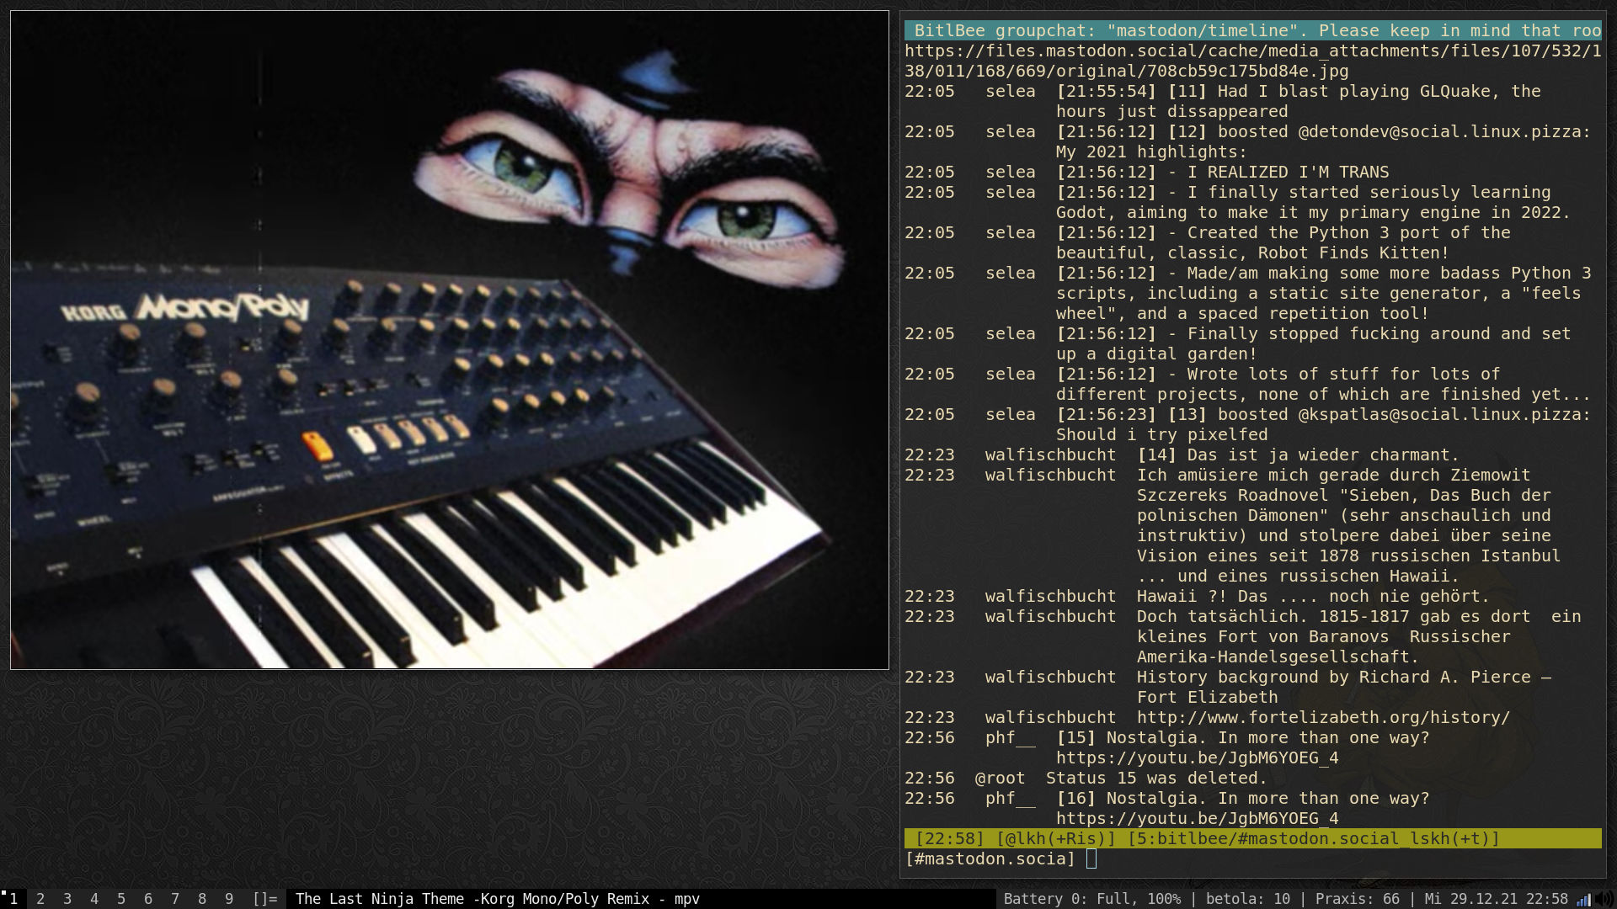Screen dimensions: 1617x909
Task: Click the [22:58] clock in irssi status bar
Action: coord(950,838)
